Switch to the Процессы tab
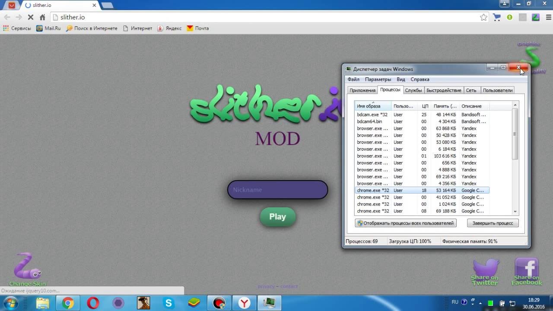 tap(390, 90)
